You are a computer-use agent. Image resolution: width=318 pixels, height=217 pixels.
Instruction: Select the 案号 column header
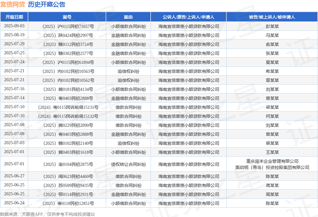67,17
